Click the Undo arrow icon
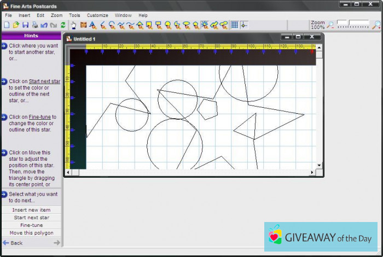 point(44,25)
